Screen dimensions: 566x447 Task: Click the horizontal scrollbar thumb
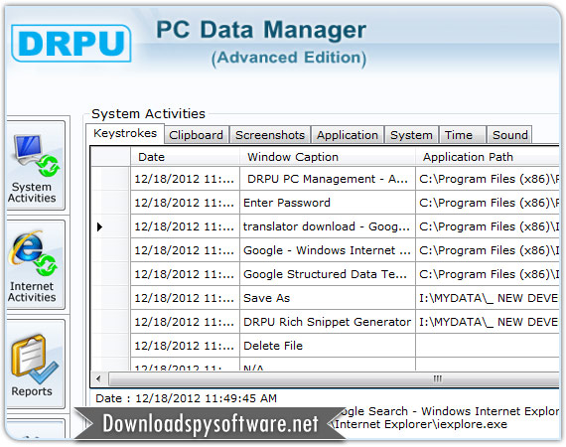334,379
